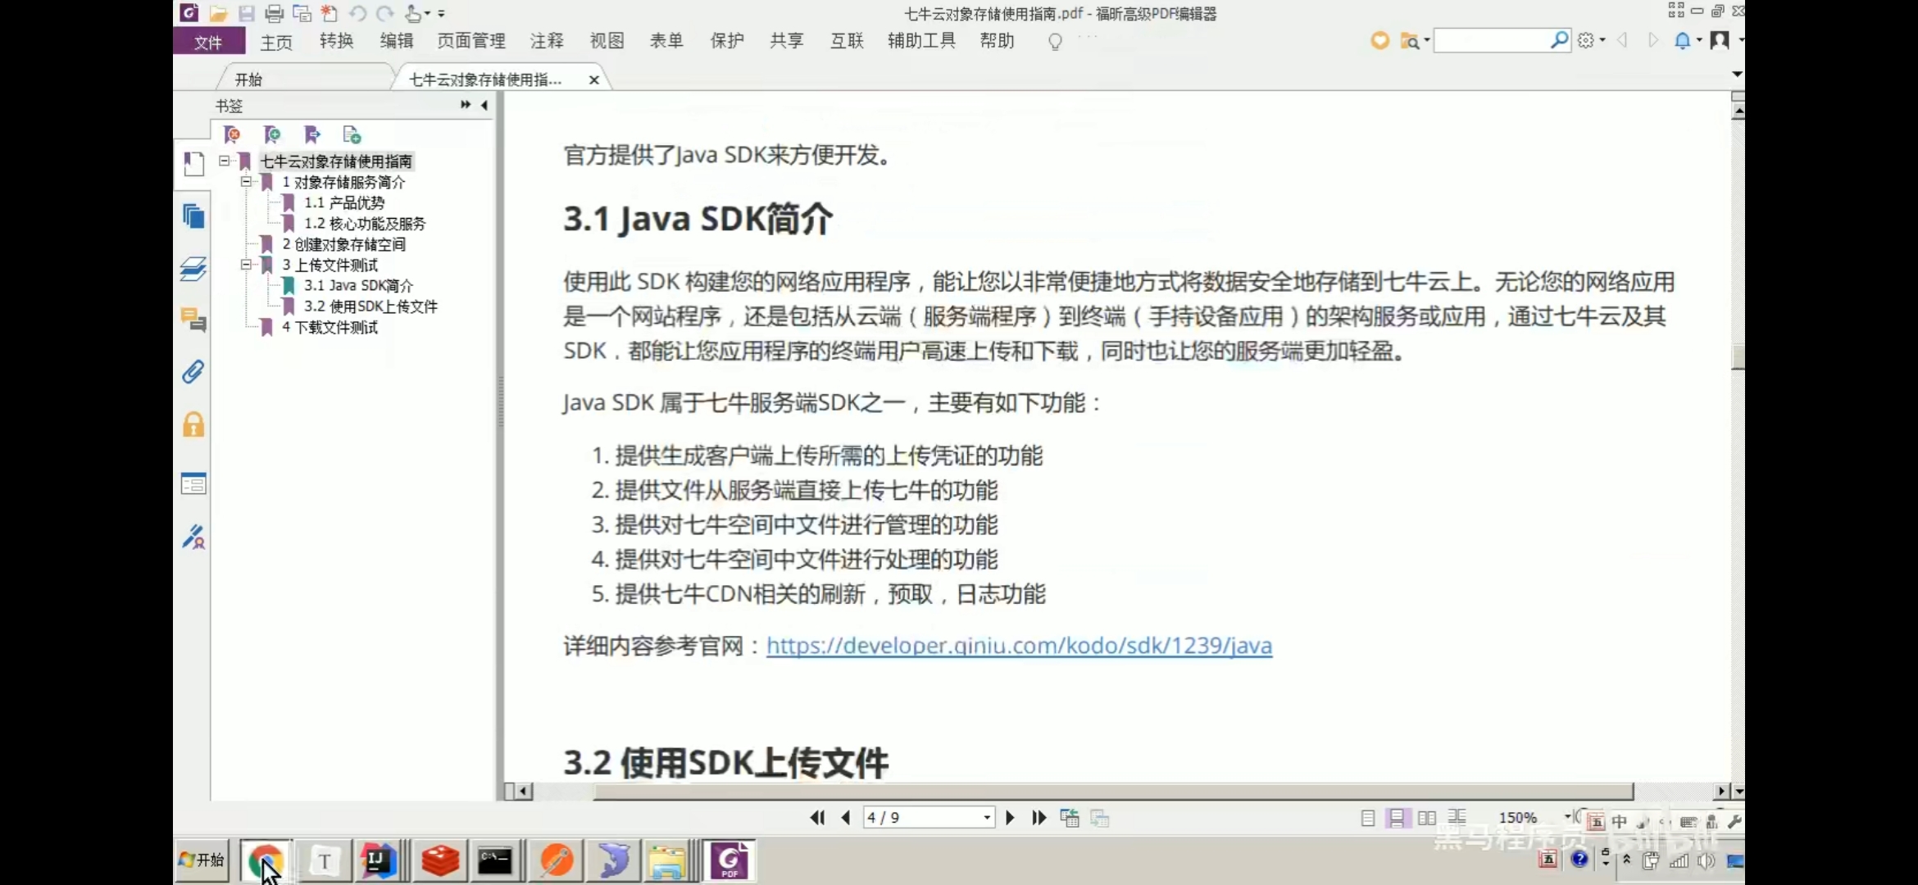Toggle single page view mode
1918x885 pixels.
tap(1367, 818)
